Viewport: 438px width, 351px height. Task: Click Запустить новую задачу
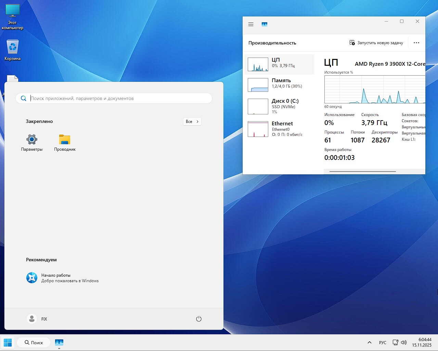[376, 42]
